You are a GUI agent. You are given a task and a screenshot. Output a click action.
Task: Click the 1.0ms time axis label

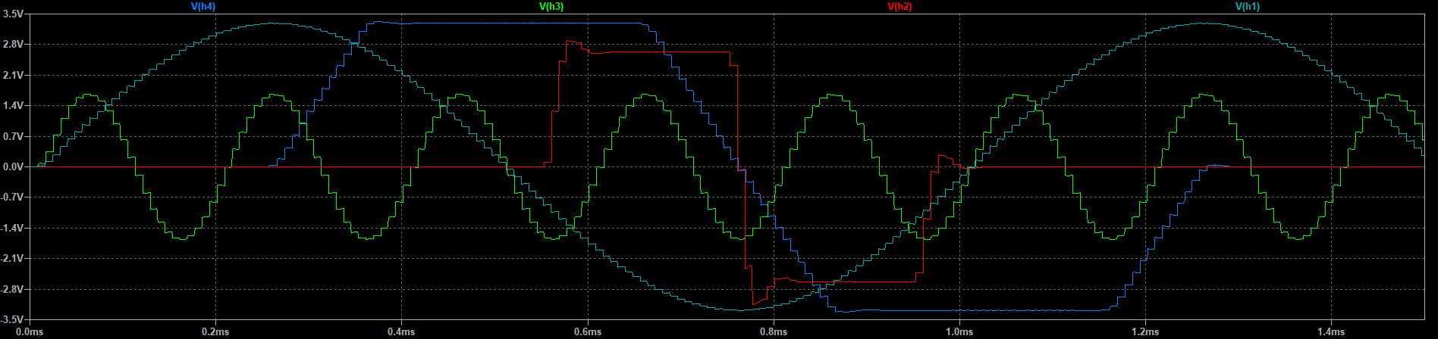tap(959, 331)
